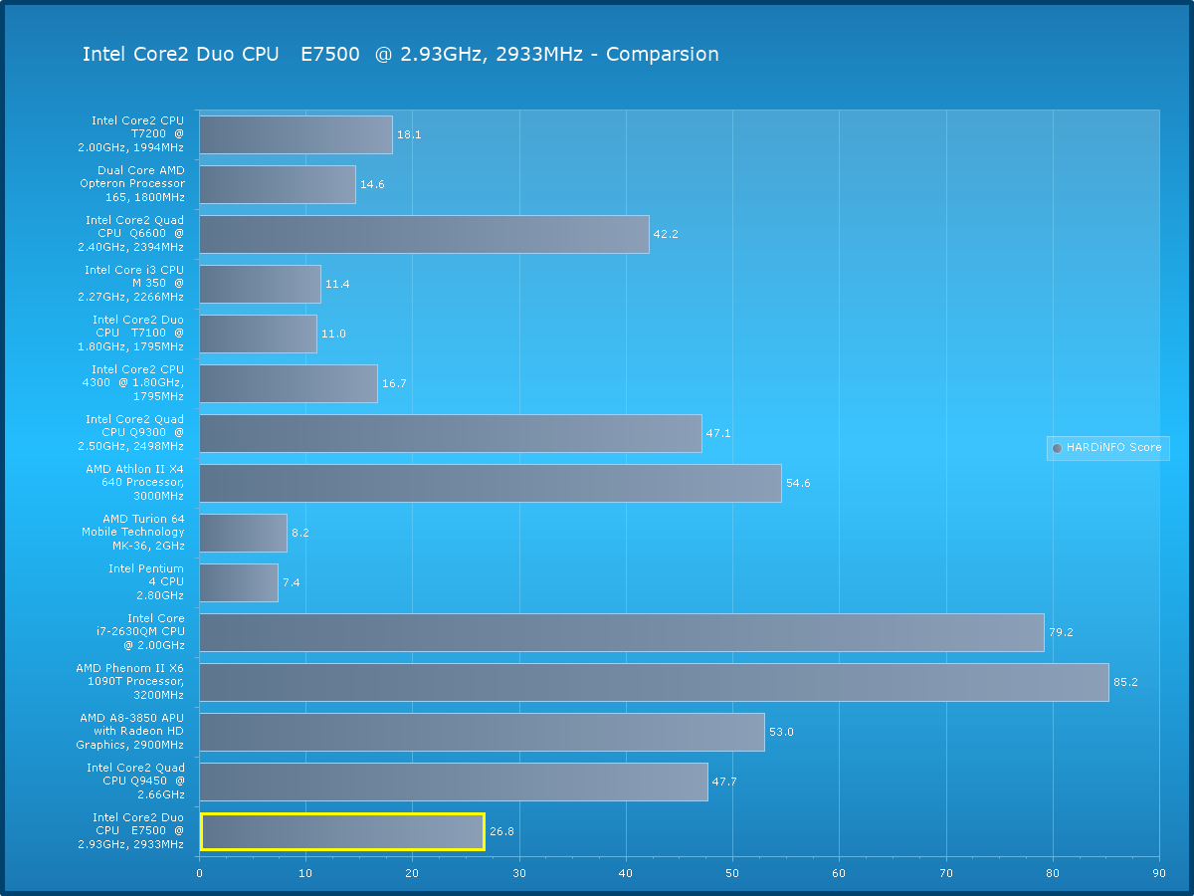Click the 14.6 score value
Viewport: 1194px width, 896px height.
tap(372, 184)
